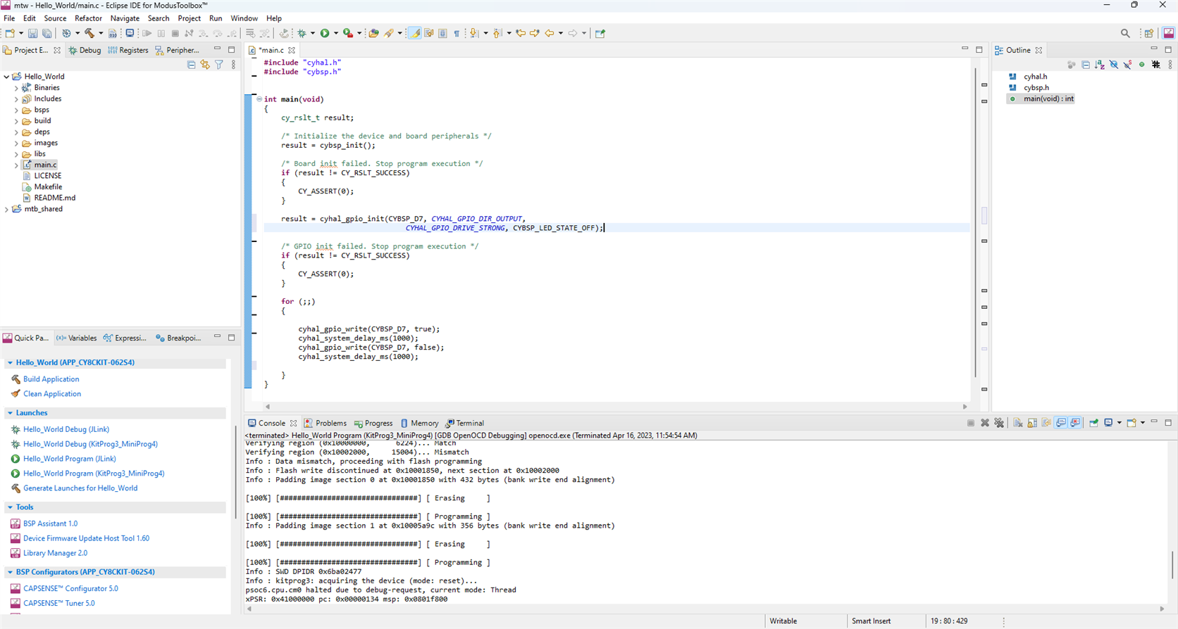Click Show Console on Standard Error icon
This screenshot has width=1178, height=629.
(x=1075, y=423)
